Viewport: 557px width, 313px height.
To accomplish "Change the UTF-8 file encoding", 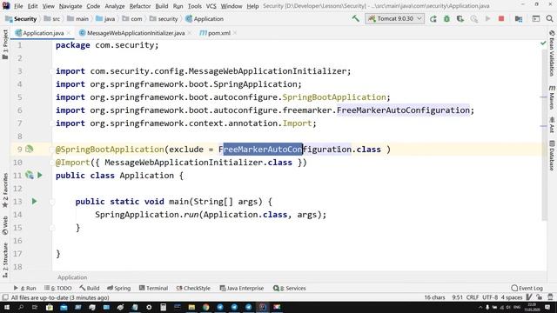I will click(490, 297).
